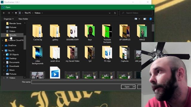Image resolution: width=191 pixels, height=107 pixels.
Task: Select the my Saved Video folder
Action: pos(73,54)
